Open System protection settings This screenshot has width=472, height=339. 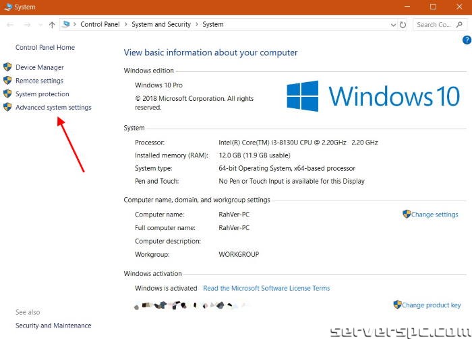(x=42, y=94)
